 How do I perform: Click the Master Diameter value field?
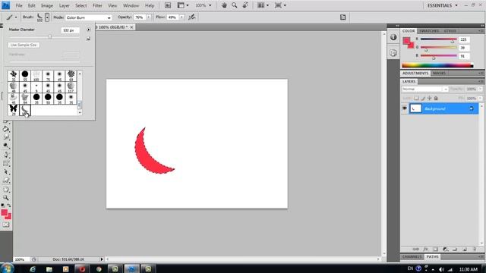tap(70, 30)
